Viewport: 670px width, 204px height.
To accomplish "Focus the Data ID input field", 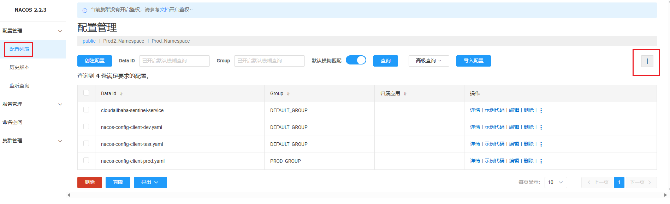I will 174,61.
